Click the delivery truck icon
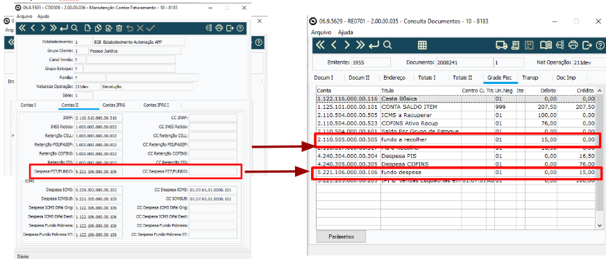Image resolution: width=606 pixels, height=260 pixels. pos(502,45)
